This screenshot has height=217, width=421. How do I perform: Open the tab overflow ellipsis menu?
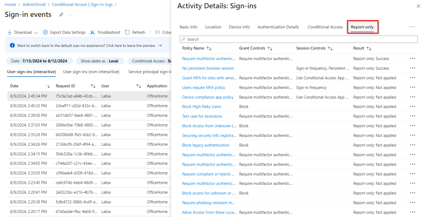[x=412, y=27]
